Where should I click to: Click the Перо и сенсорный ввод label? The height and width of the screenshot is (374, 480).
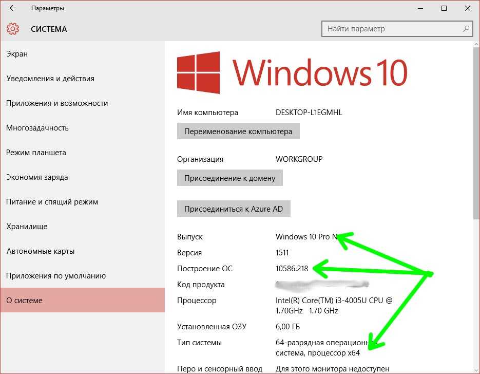pyautogui.click(x=220, y=369)
